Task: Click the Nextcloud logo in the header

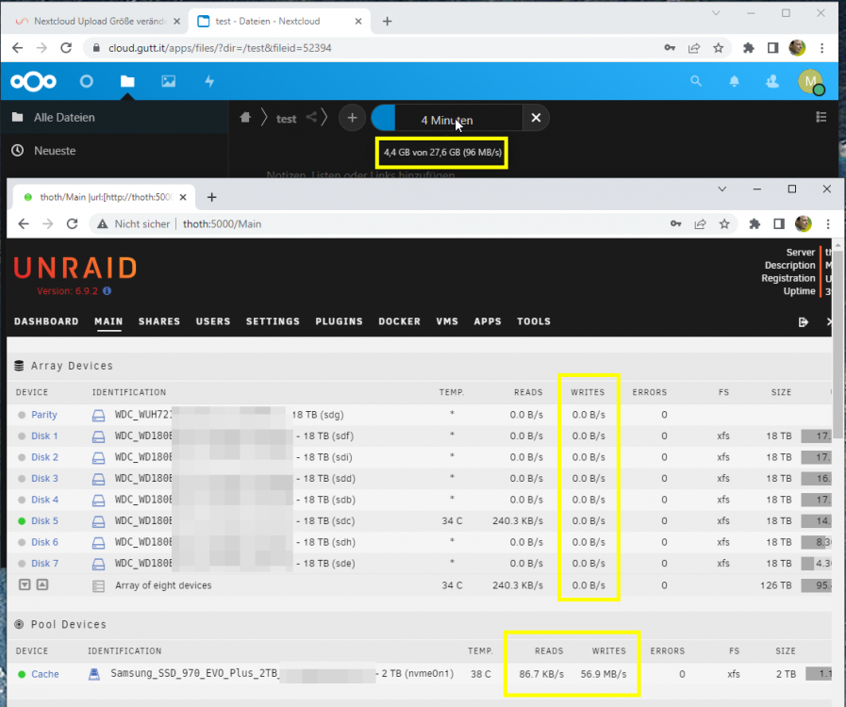Action: (33, 82)
